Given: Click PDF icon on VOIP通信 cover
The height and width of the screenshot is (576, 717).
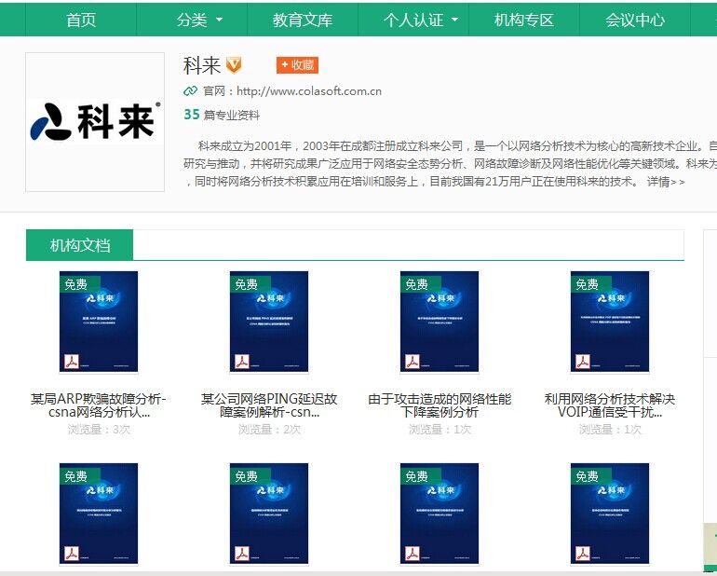Looking at the screenshot, I should (583, 362).
